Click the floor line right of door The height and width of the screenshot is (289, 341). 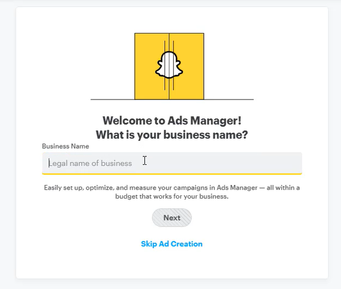coord(229,99)
